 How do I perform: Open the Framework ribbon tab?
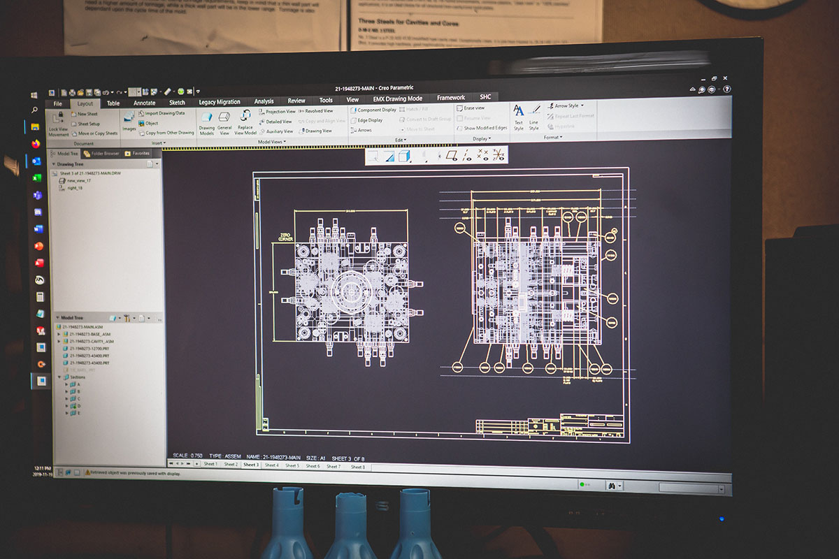point(450,98)
